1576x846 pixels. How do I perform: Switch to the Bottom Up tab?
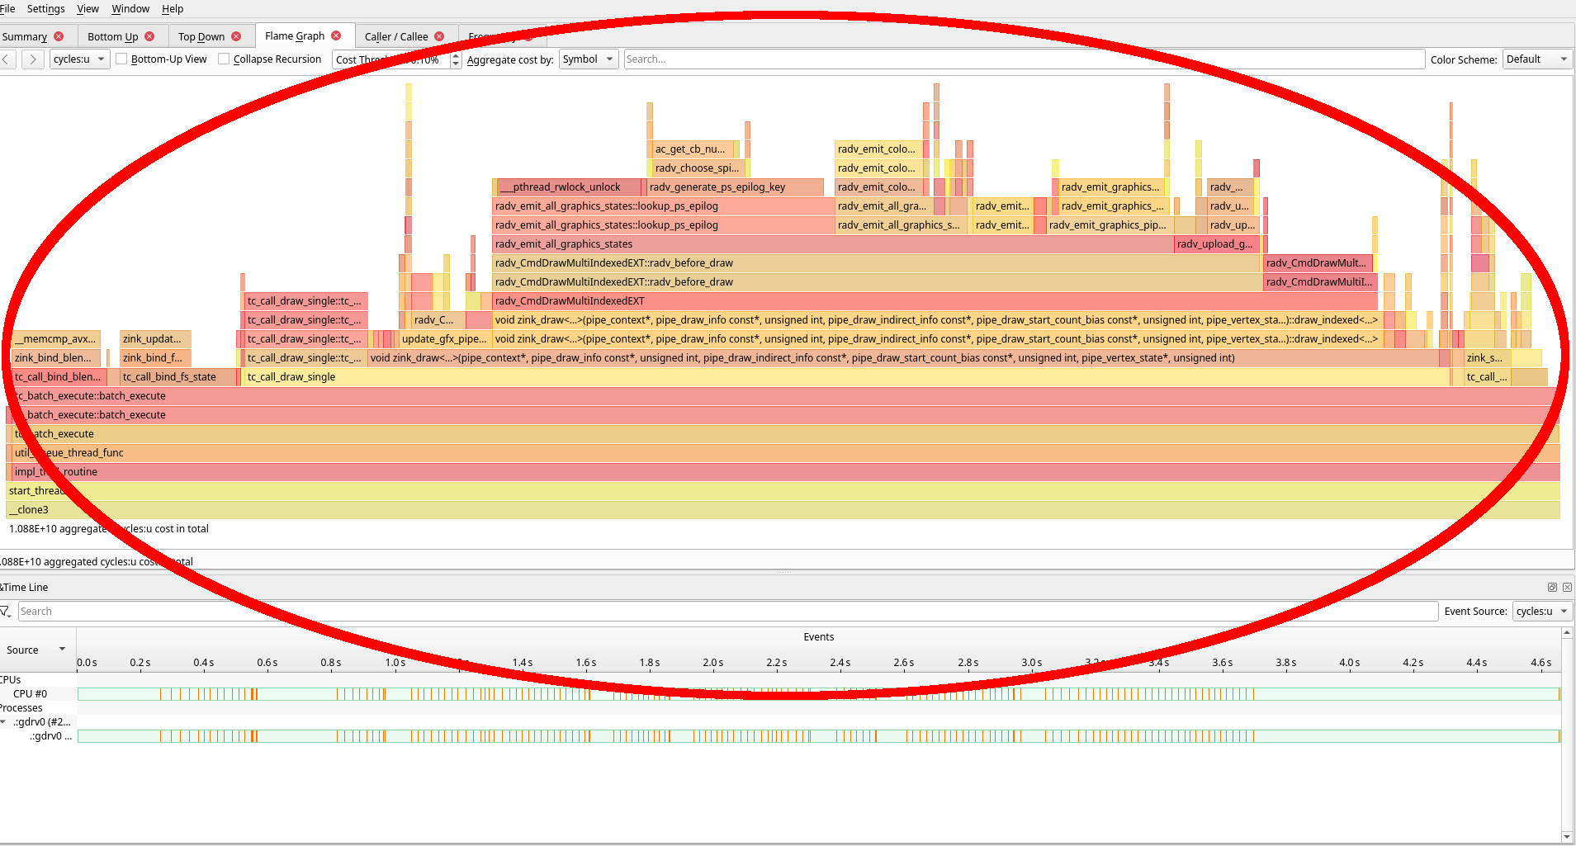tap(113, 36)
